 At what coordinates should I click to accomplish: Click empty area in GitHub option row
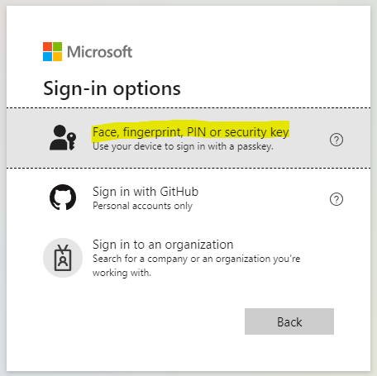[262, 199]
